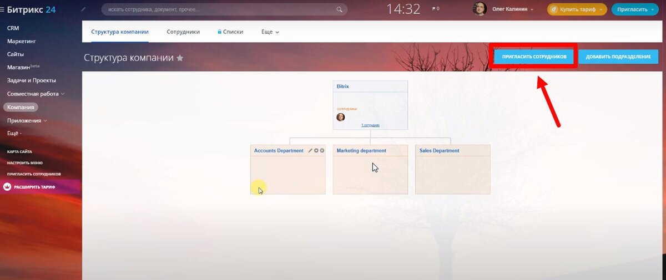Click the blue Пригласить сотрудников button
The height and width of the screenshot is (280, 666).
coord(534,57)
